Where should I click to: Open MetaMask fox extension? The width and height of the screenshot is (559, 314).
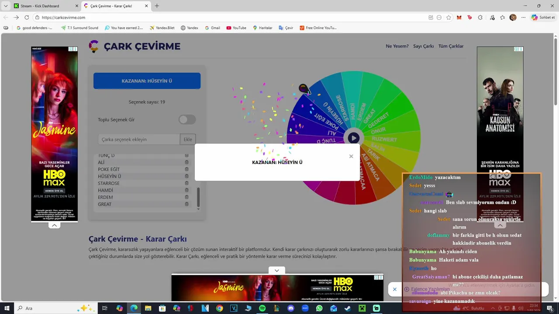tap(459, 17)
